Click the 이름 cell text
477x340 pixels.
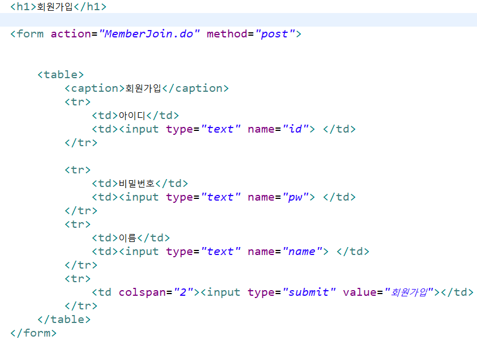coord(127,238)
